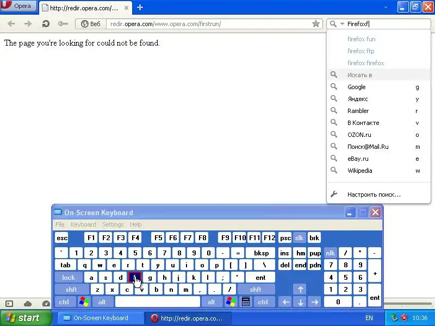Viewport: 435px width, 326px height.
Task: Bookmark the page with the star icon
Action: (316, 24)
